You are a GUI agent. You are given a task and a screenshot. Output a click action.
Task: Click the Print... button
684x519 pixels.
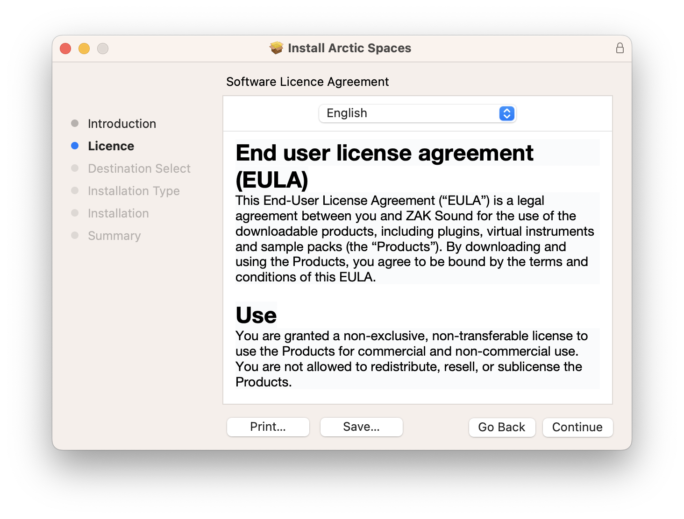point(268,427)
